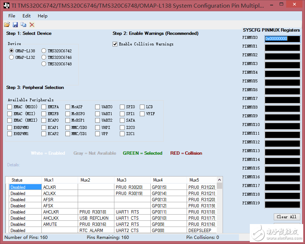Viewport: 305px width, 244px height.
Task: Select the MMC/SD0 checkbox
Action: click(68, 127)
